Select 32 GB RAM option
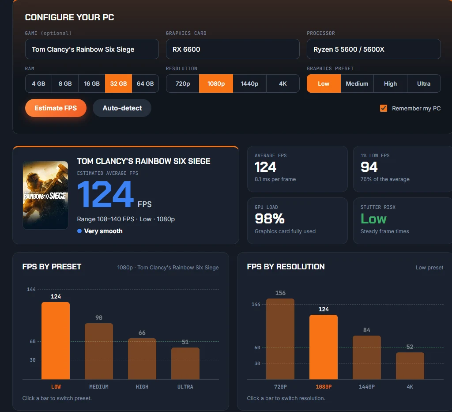The height and width of the screenshot is (412, 452). point(118,83)
